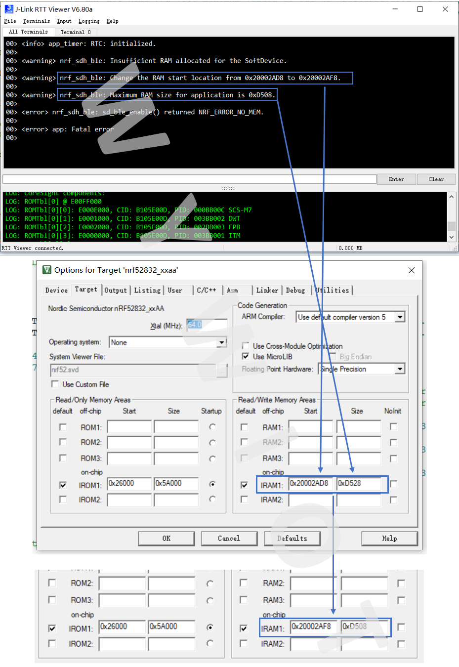The height and width of the screenshot is (667, 459).
Task: Click the log pane scroll up arrow
Action: (x=452, y=197)
